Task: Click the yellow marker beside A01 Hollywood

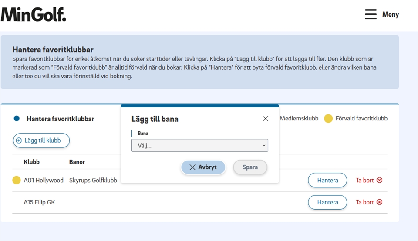Action: (17, 180)
